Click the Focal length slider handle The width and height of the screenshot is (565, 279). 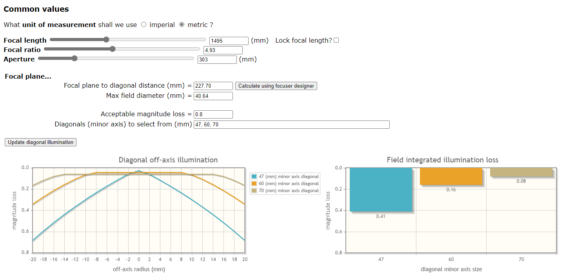106,40
